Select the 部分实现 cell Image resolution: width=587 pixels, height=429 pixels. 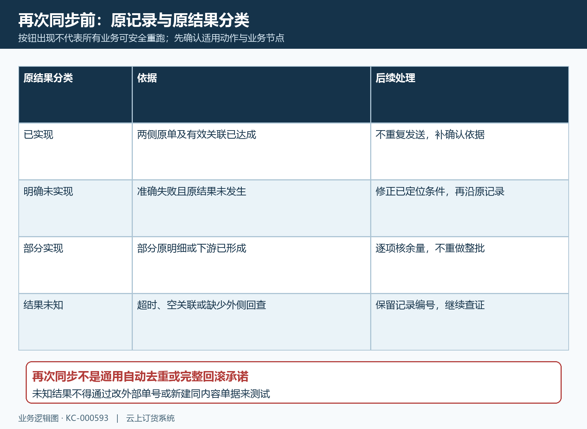(x=75, y=265)
